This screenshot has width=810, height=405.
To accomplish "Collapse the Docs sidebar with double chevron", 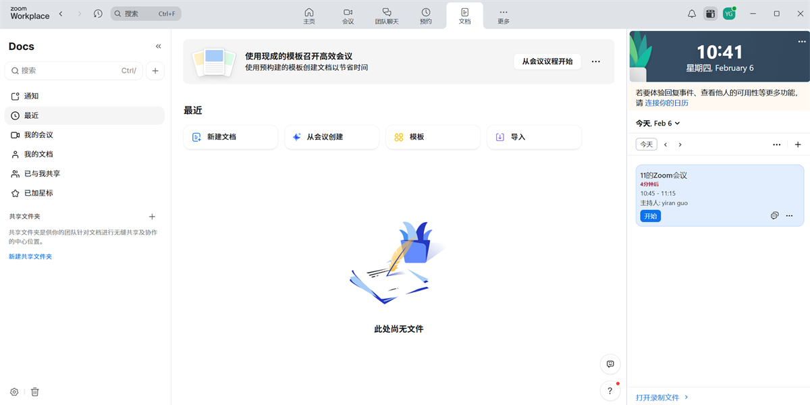I will 158,46.
